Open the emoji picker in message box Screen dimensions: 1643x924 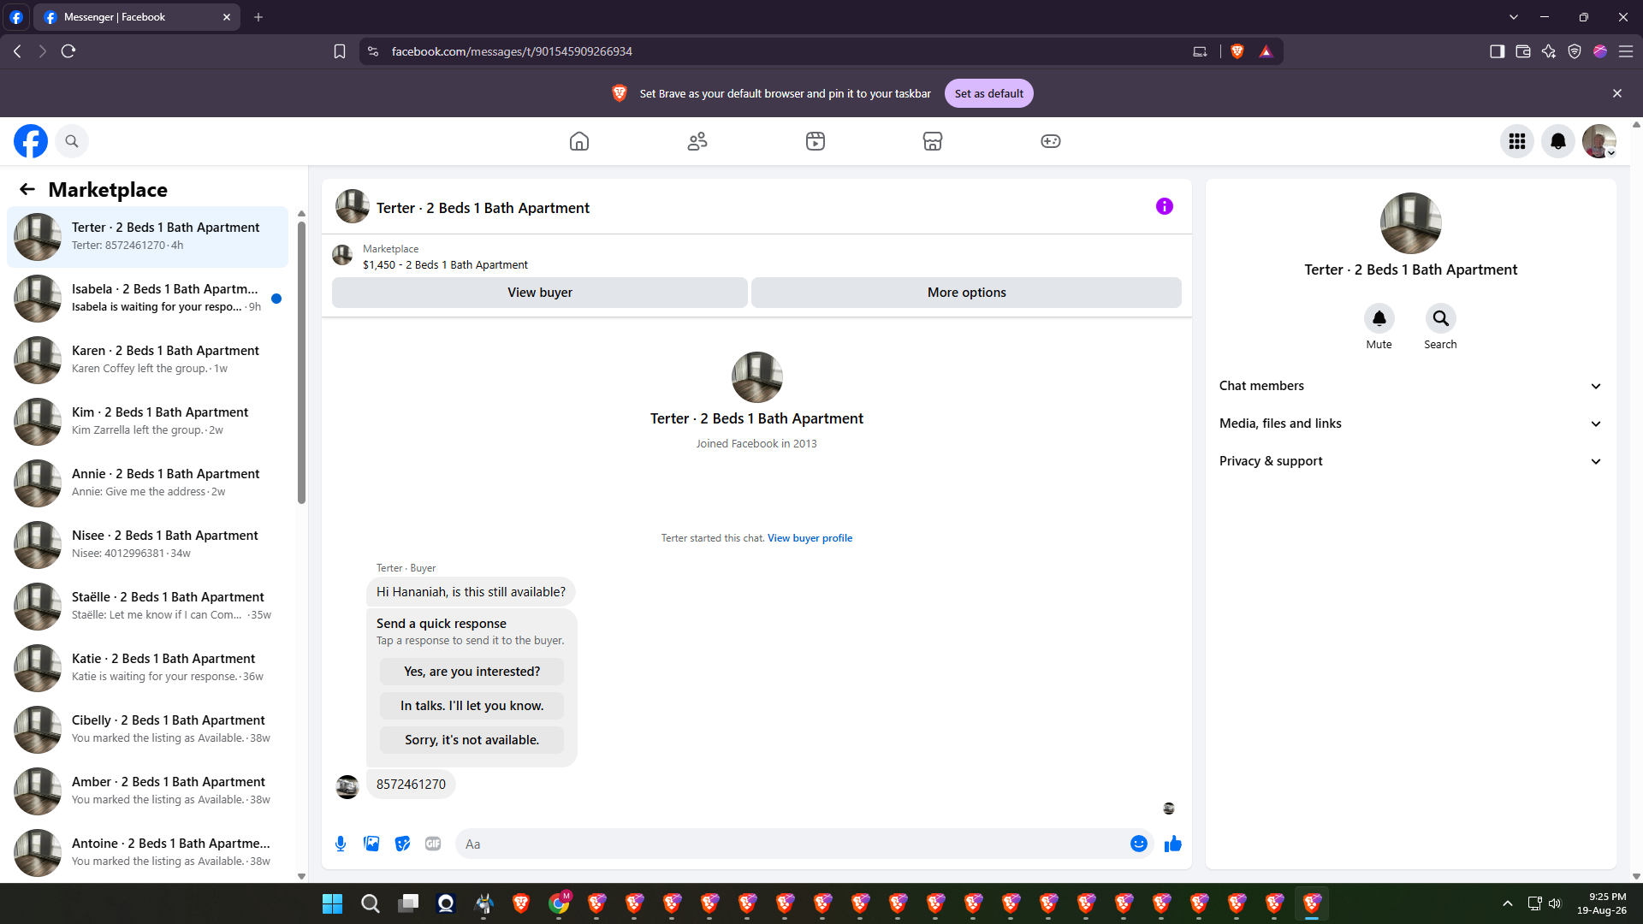(x=1139, y=844)
